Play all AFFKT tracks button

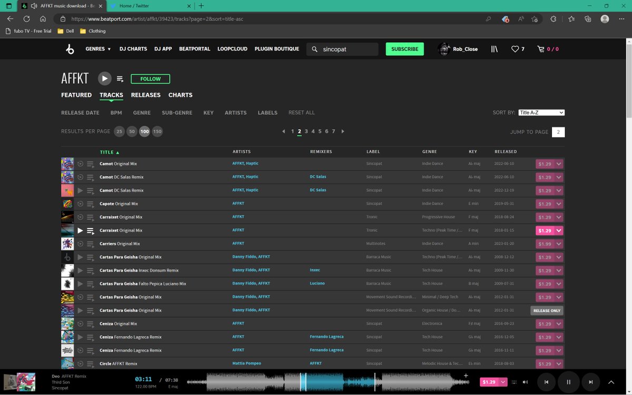[x=104, y=78]
